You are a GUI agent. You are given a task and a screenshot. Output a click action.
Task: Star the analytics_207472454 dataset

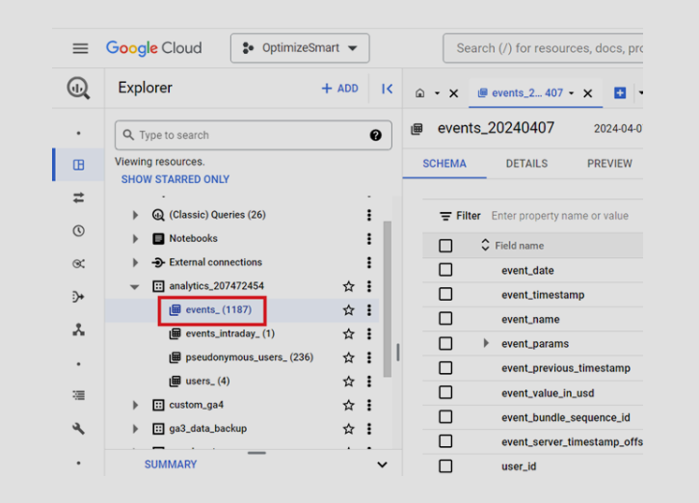coord(349,286)
